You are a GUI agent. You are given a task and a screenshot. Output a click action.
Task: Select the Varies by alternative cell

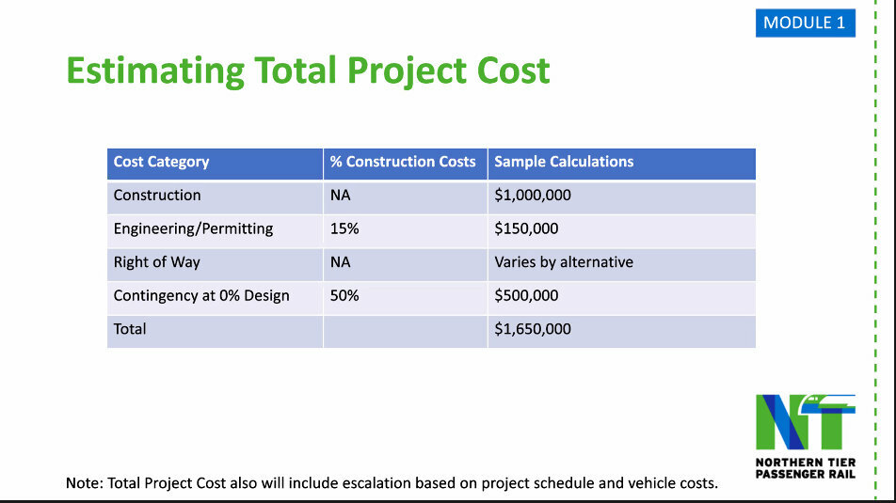pos(564,262)
